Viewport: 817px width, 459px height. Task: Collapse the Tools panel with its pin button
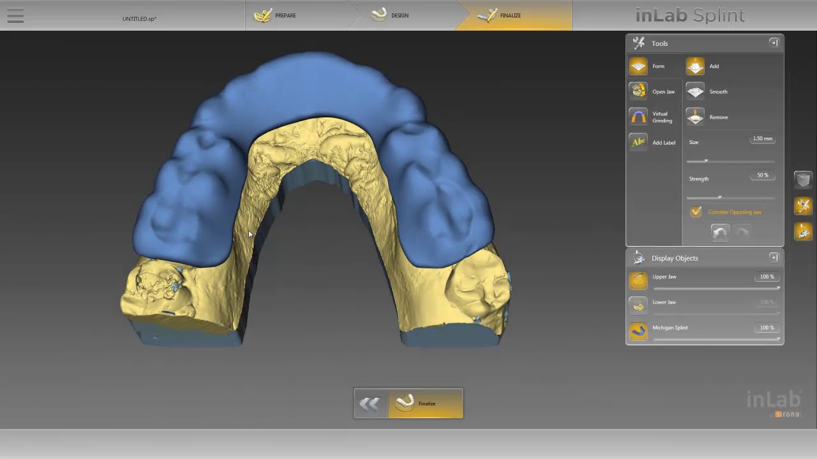tap(774, 43)
